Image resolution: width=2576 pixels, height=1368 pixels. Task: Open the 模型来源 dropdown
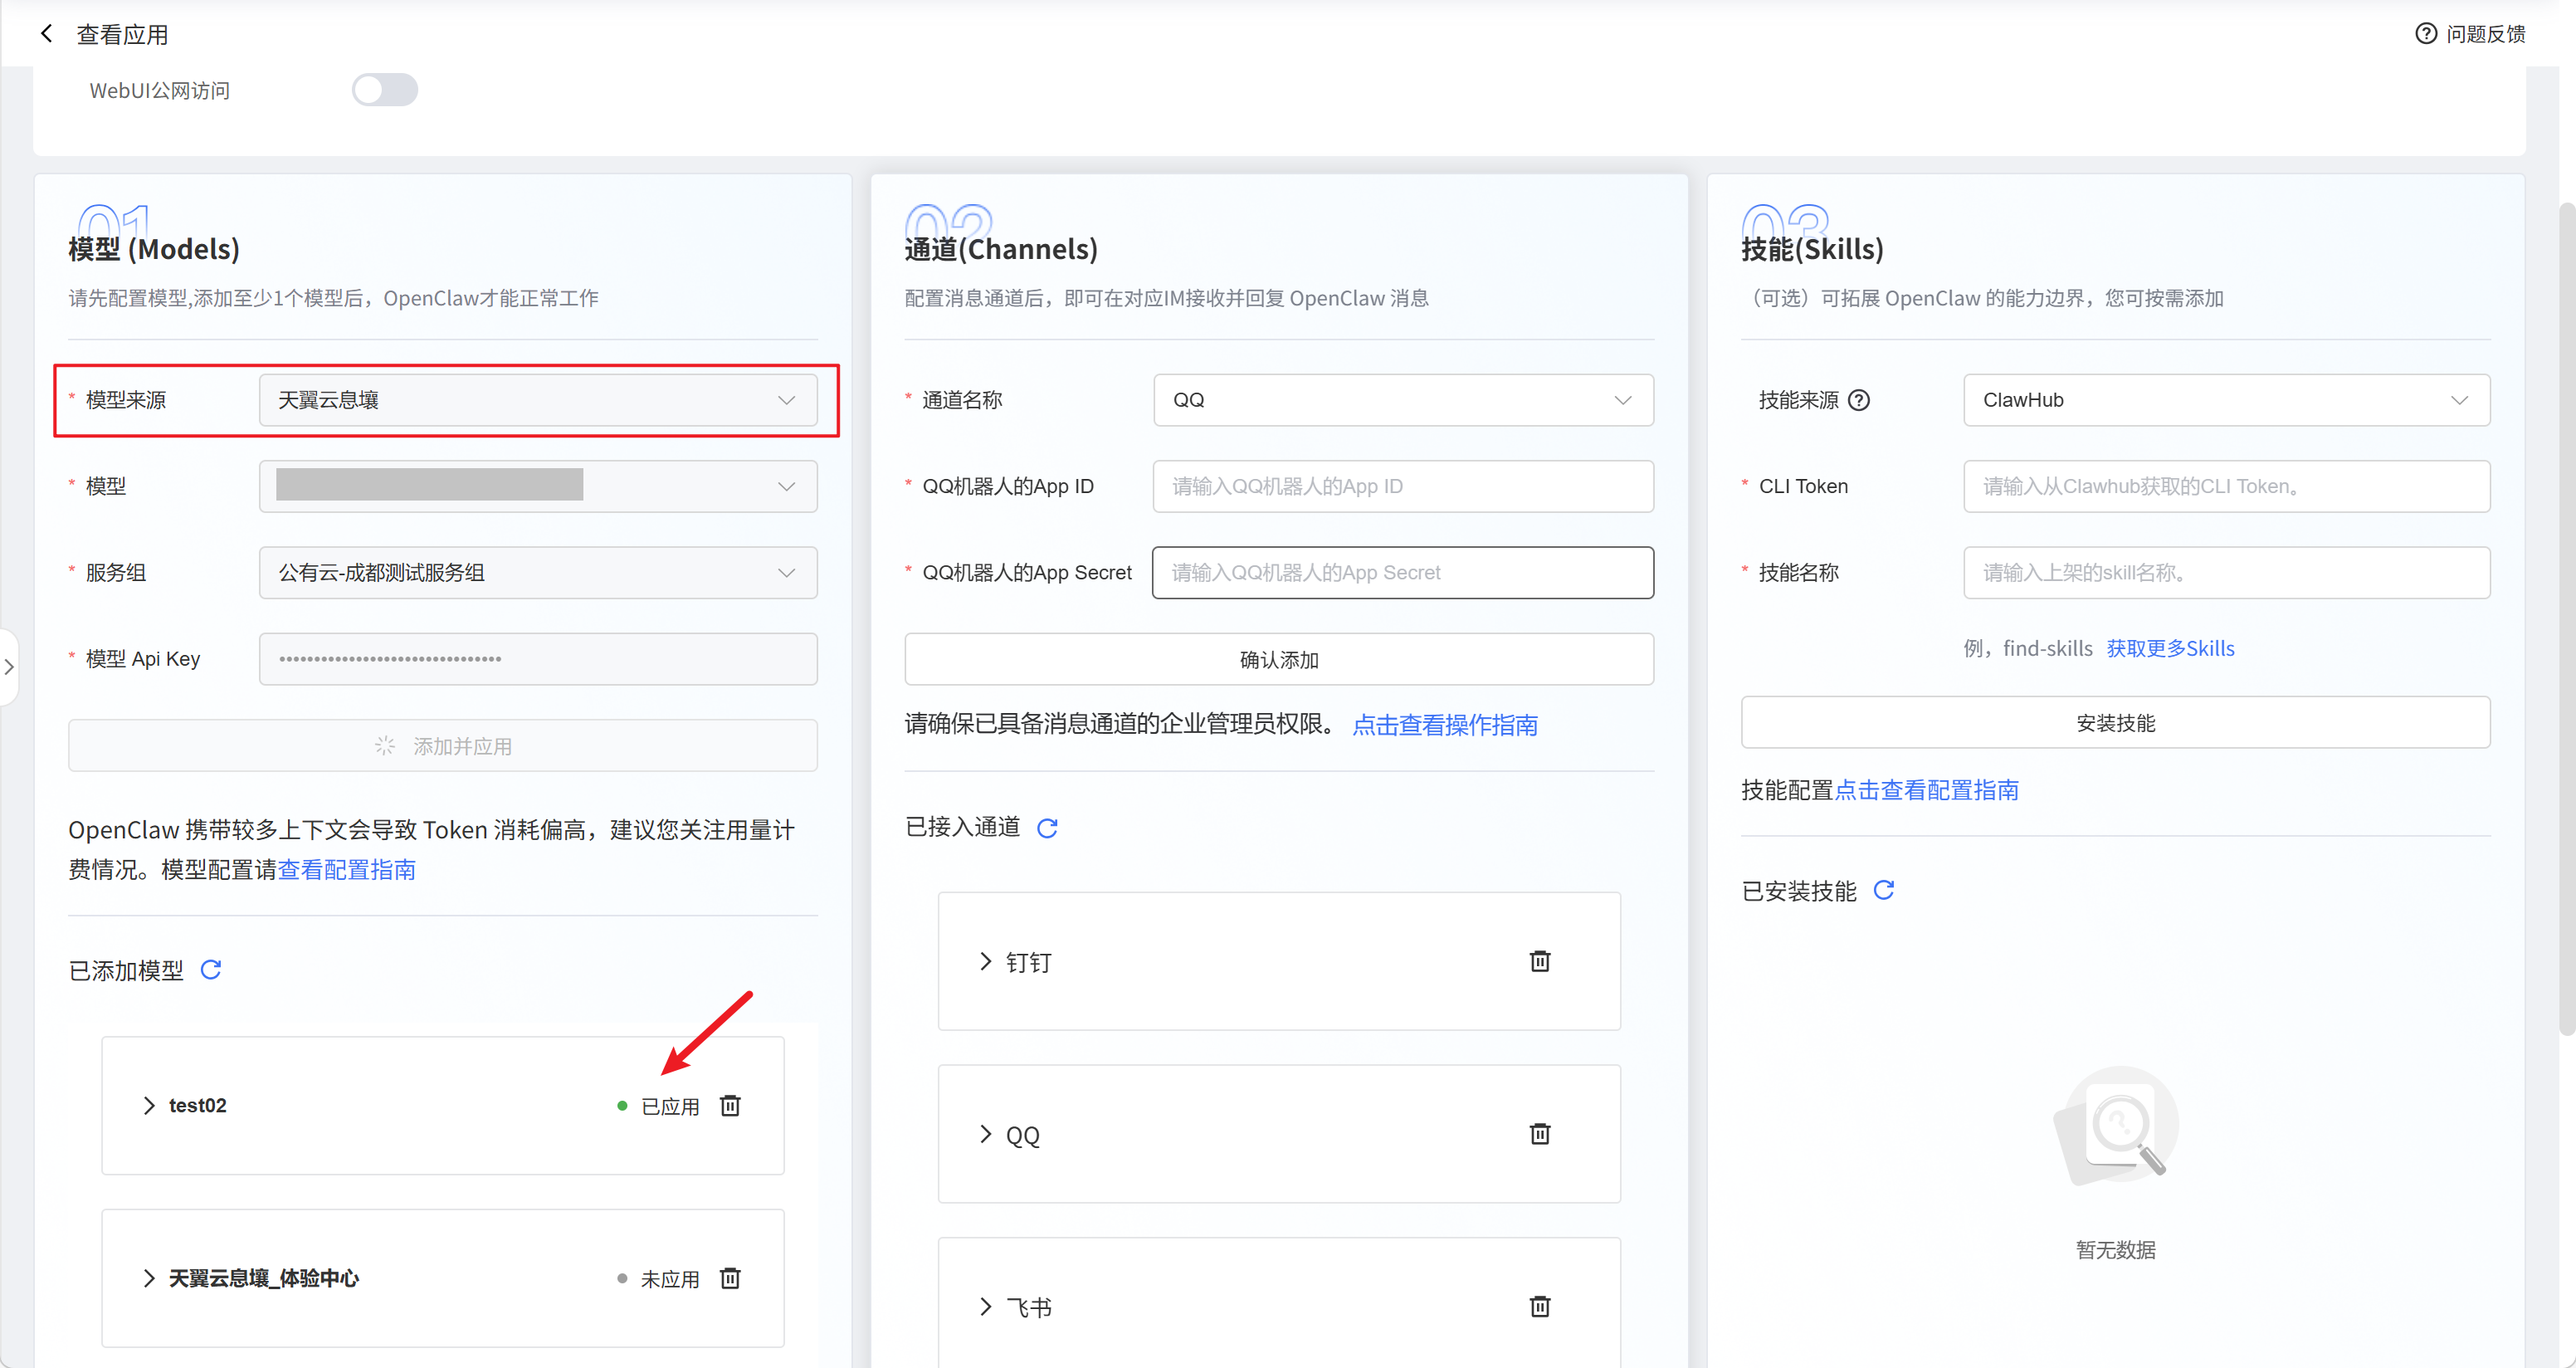(538, 400)
